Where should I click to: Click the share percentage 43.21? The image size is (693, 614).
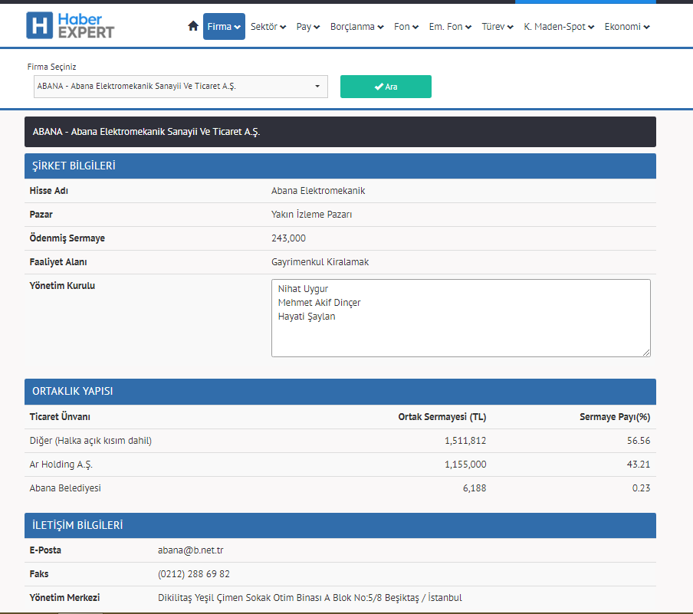639,465
